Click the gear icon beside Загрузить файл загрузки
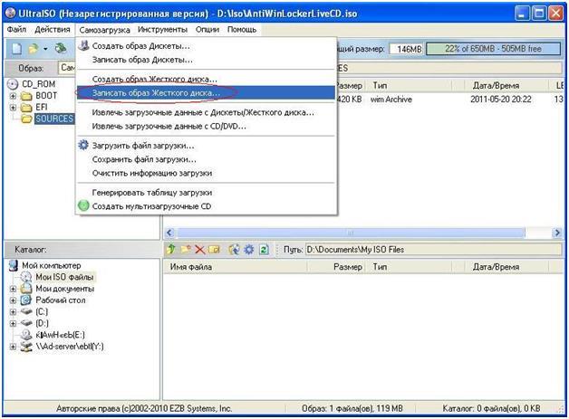569x419 pixels. click(83, 146)
